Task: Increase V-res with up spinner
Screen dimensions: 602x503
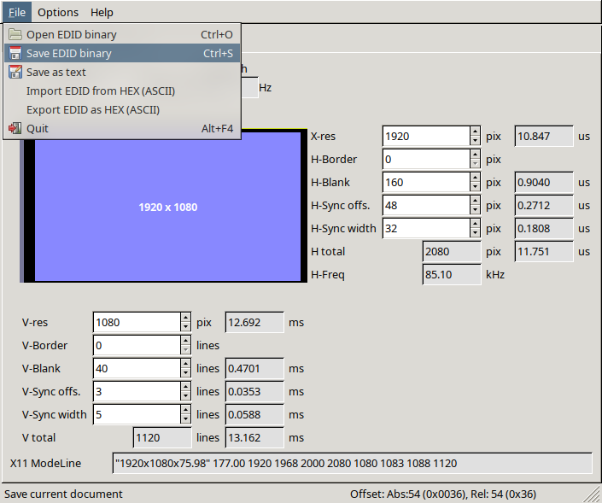Action: click(x=186, y=318)
